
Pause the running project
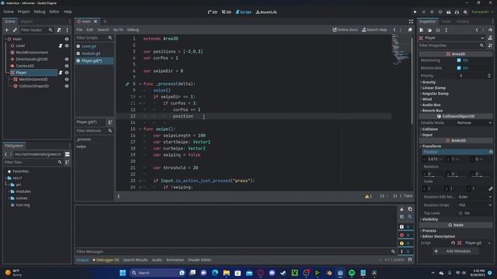tap(423, 12)
